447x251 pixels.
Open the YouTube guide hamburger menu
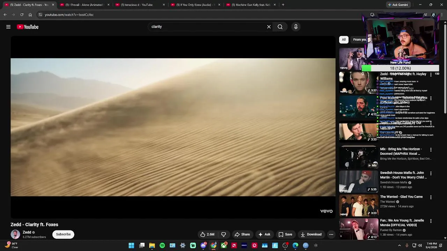(x=8, y=27)
